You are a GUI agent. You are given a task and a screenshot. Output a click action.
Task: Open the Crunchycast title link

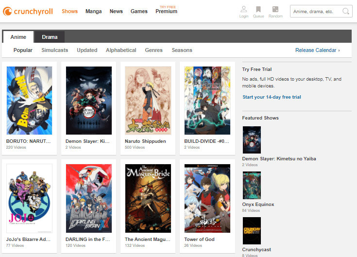(x=256, y=250)
